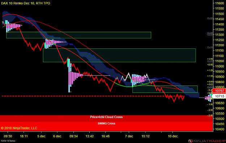Viewport: 226px width, 143px height.
Task: Click the 11200 price axis label
Action: pyautogui.click(x=219, y=45)
